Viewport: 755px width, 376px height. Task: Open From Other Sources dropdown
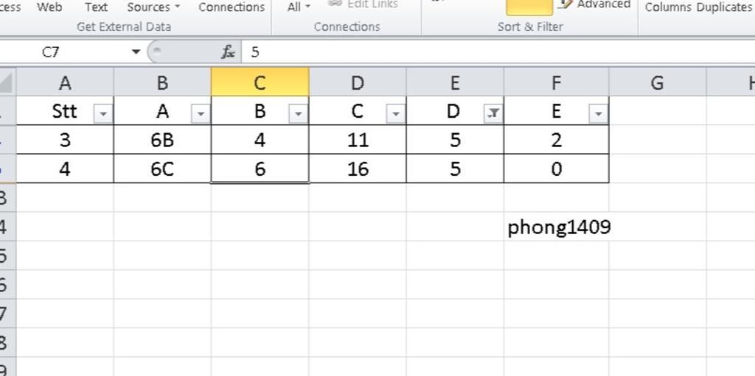point(153,7)
